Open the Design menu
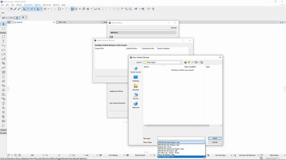The height and width of the screenshot is (160, 286). tap(19, 5)
